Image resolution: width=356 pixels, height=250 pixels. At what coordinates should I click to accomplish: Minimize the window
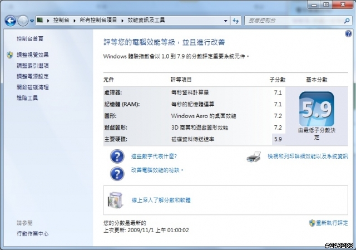point(314,5)
